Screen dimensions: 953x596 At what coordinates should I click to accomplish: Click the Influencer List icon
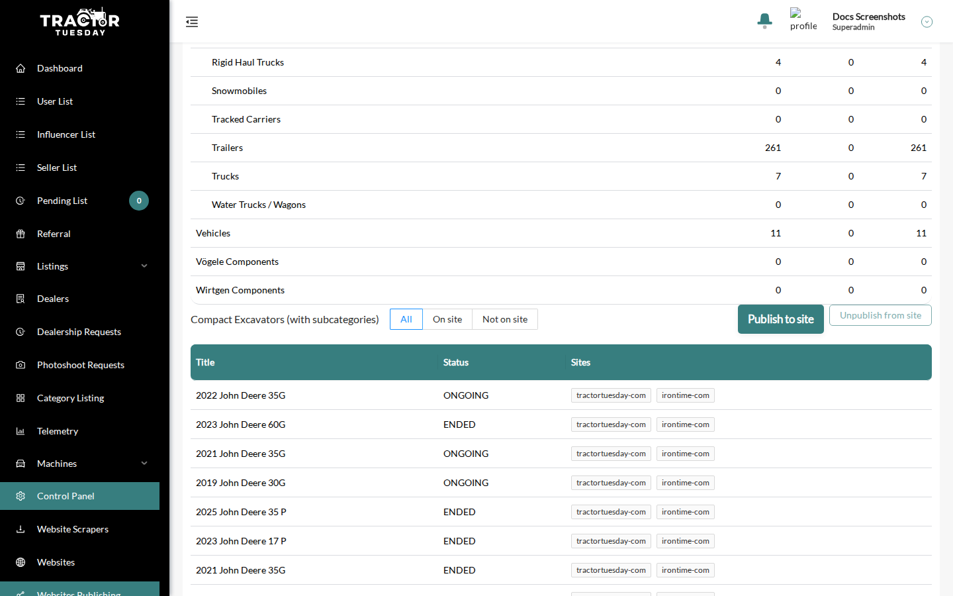(x=21, y=134)
